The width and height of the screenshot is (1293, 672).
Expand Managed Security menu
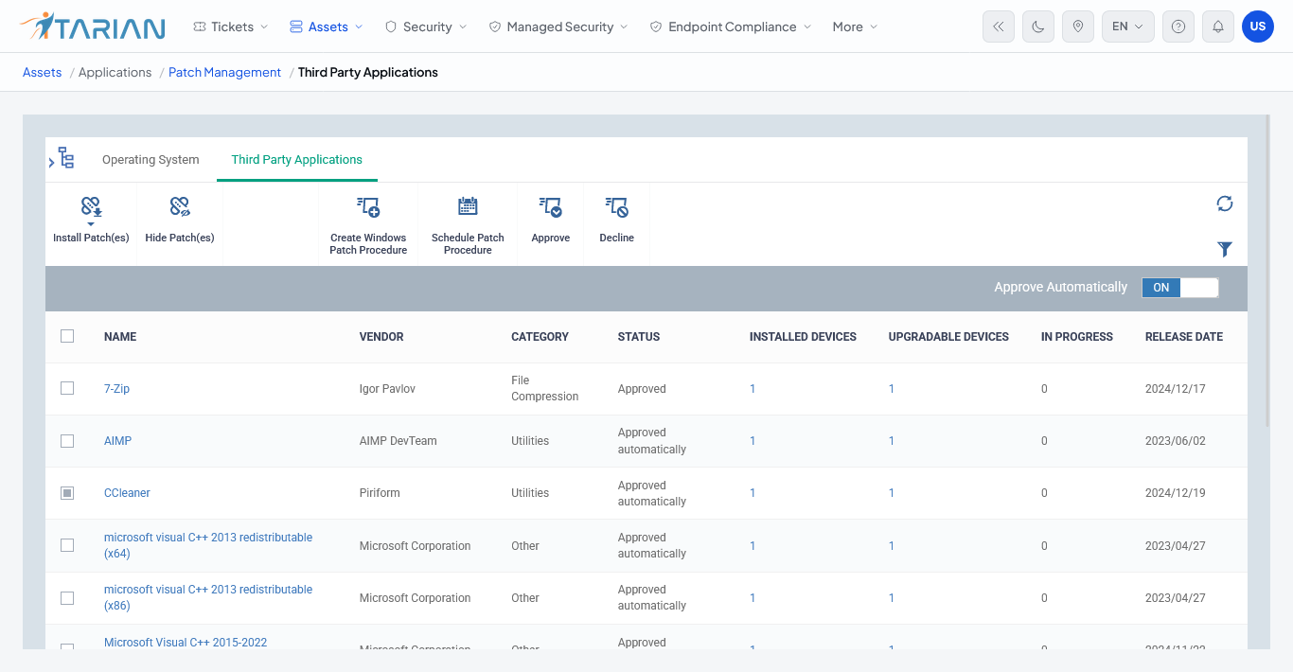(558, 27)
